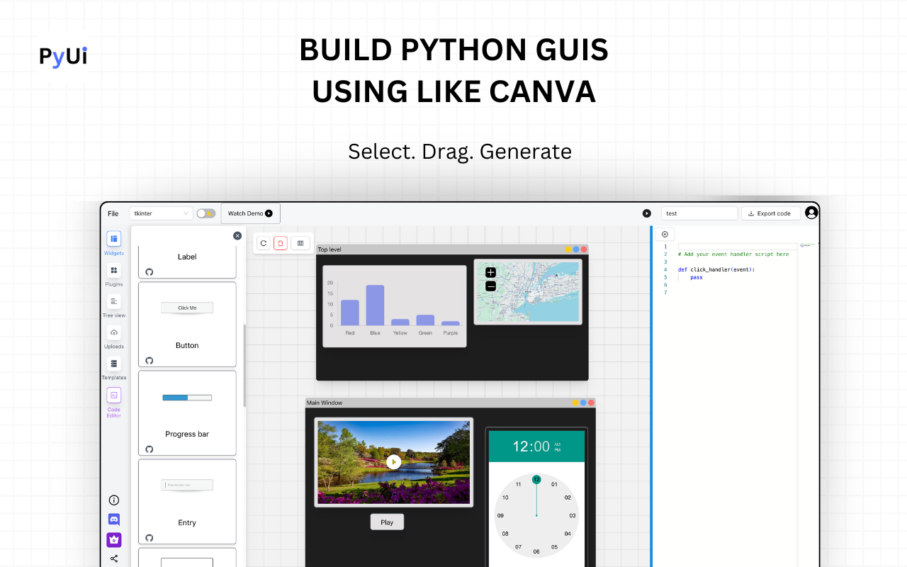Click the Export code button
The height and width of the screenshot is (567, 907).
pyautogui.click(x=770, y=213)
